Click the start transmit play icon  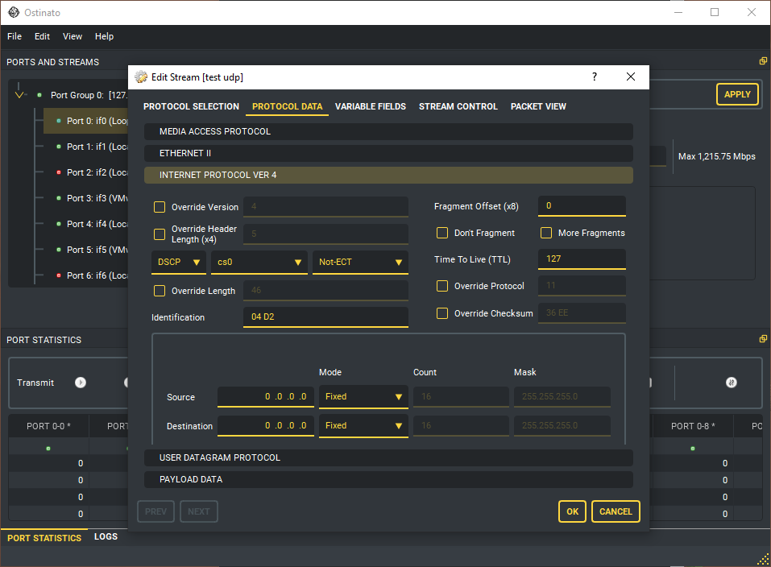click(81, 383)
